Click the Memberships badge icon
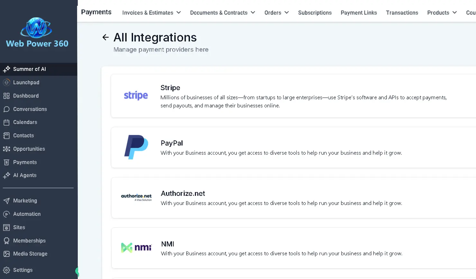The width and height of the screenshot is (476, 279). (6, 241)
